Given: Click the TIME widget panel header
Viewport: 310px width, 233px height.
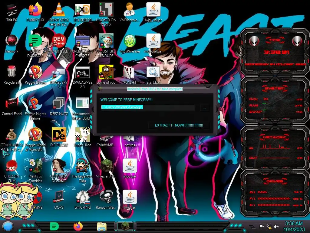Looking at the screenshot, I should pos(275,40).
